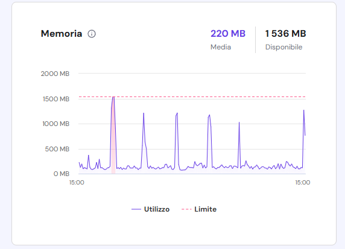Toggle the Limite series in legend
The width and height of the screenshot is (345, 249).
pyautogui.click(x=199, y=209)
